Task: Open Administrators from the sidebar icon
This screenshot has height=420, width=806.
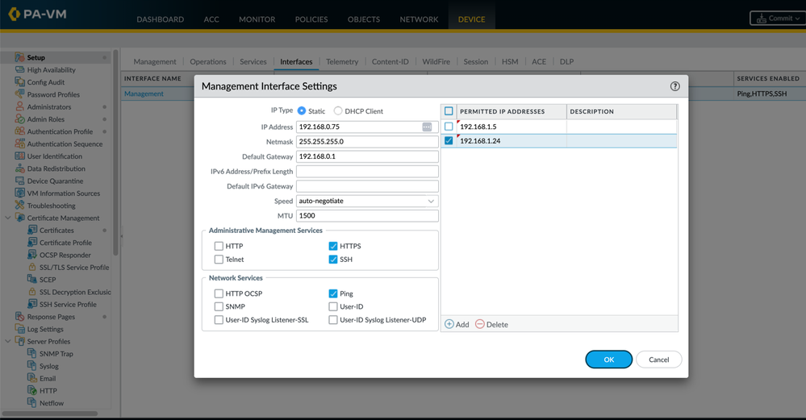Action: click(20, 107)
